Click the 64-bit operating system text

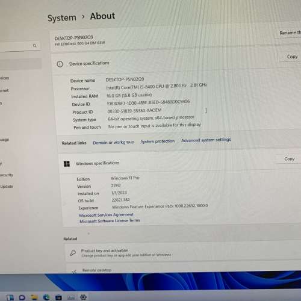[x=151, y=118]
